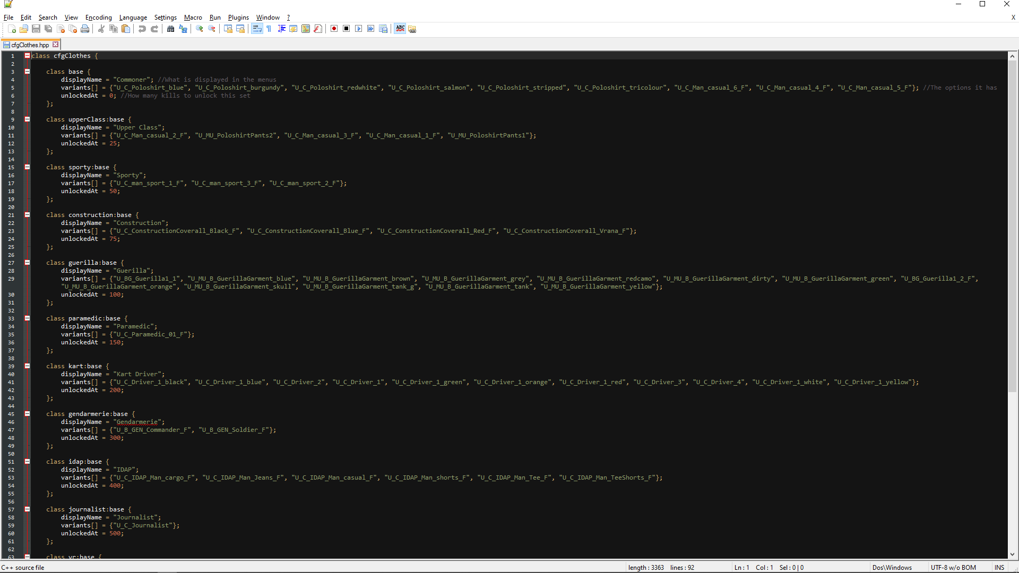The width and height of the screenshot is (1019, 573).
Task: Click the New file toolbar icon
Action: point(12,29)
